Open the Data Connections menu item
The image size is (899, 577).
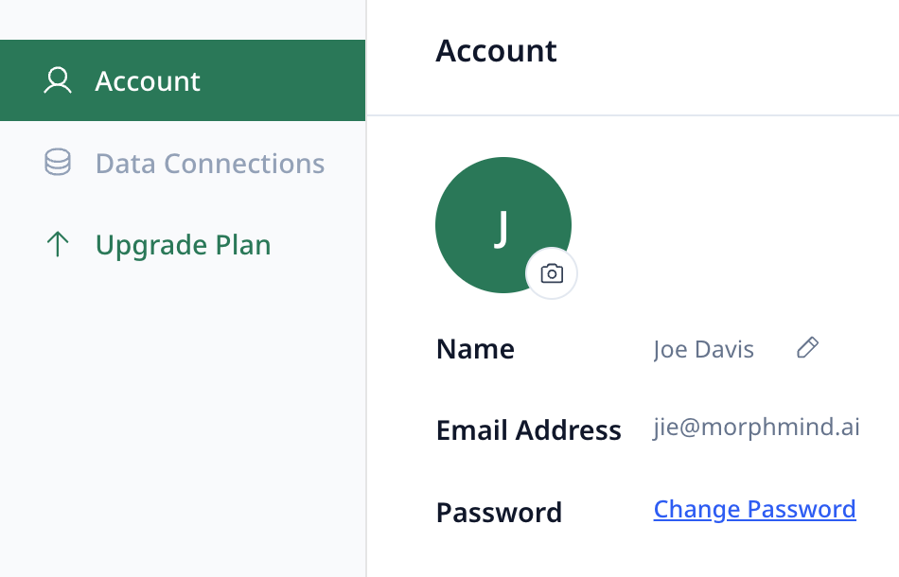[209, 164]
